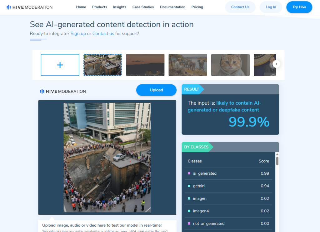Click the BY CLASSES panel label
The width and height of the screenshot is (320, 232).
(x=196, y=147)
